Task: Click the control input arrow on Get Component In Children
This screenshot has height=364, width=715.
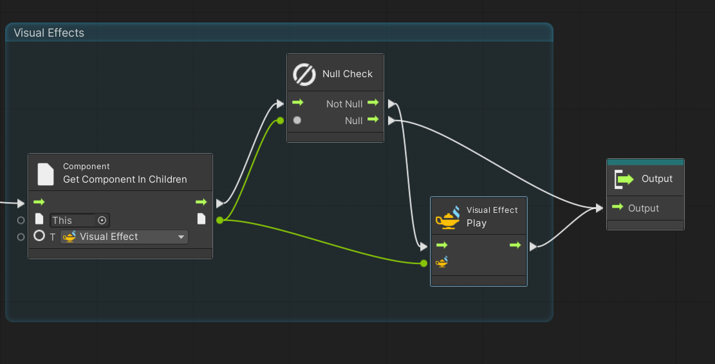Action: [x=39, y=202]
